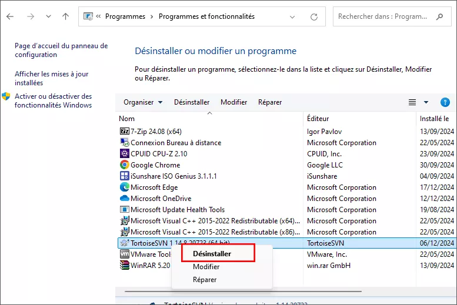Viewport: 457px width, 305px height.
Task: Click the shield icon beside Windows features link
Action: (x=6, y=96)
